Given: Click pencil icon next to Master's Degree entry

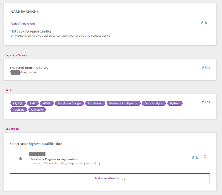Looking at the screenshot, I should coord(193,158).
